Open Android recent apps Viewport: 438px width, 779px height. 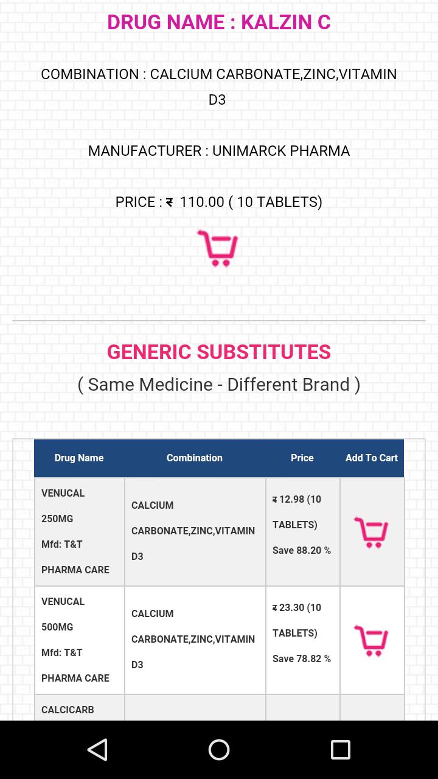(x=341, y=750)
